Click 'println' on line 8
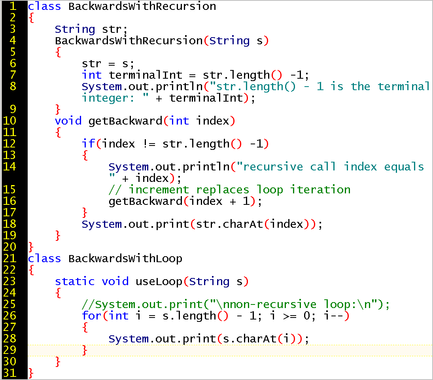The image size is (433, 380). click(x=180, y=87)
